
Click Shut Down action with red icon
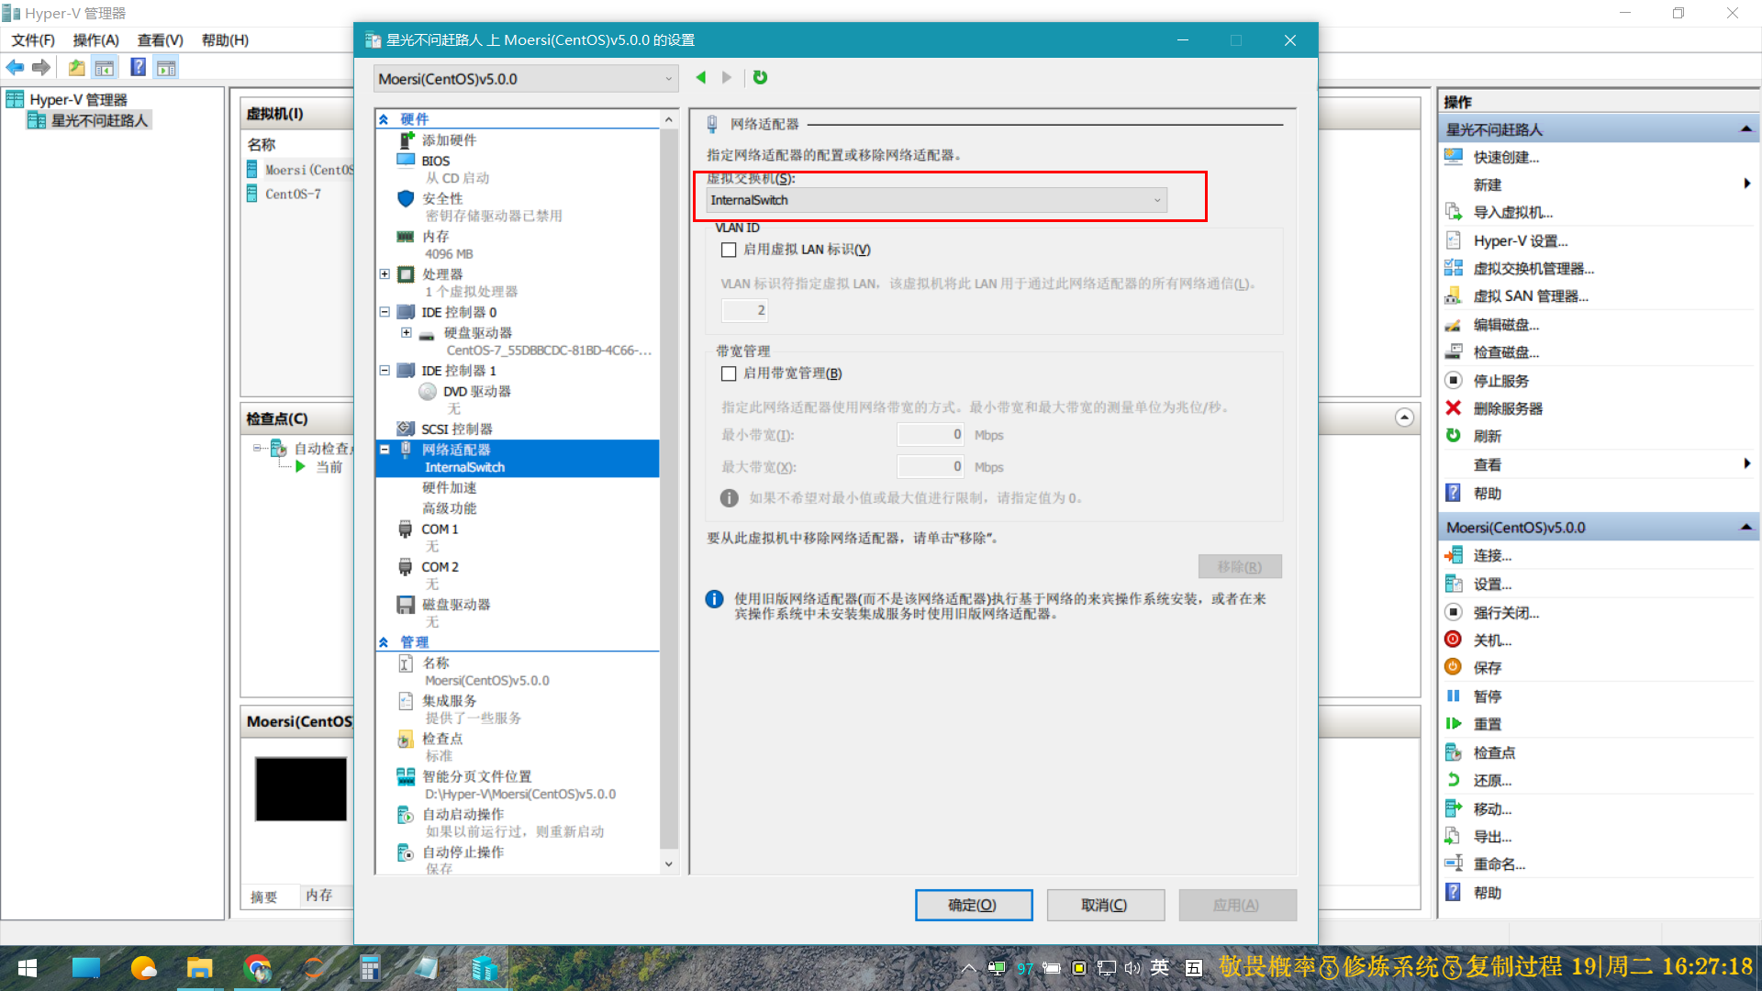click(1492, 640)
